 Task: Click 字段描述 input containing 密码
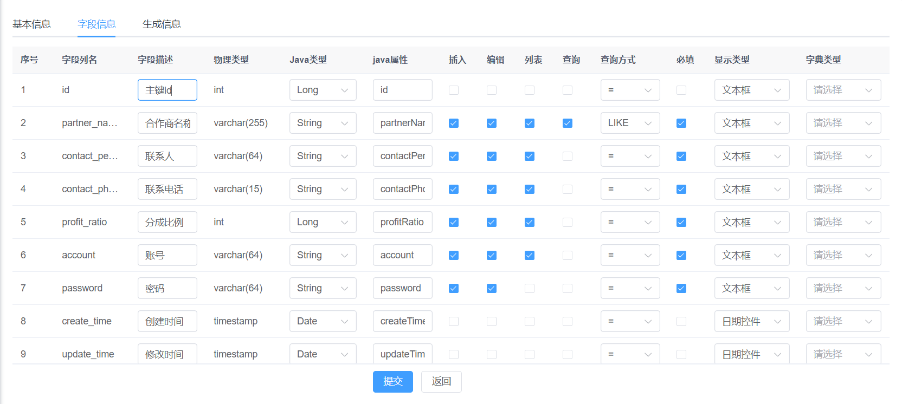click(x=167, y=288)
